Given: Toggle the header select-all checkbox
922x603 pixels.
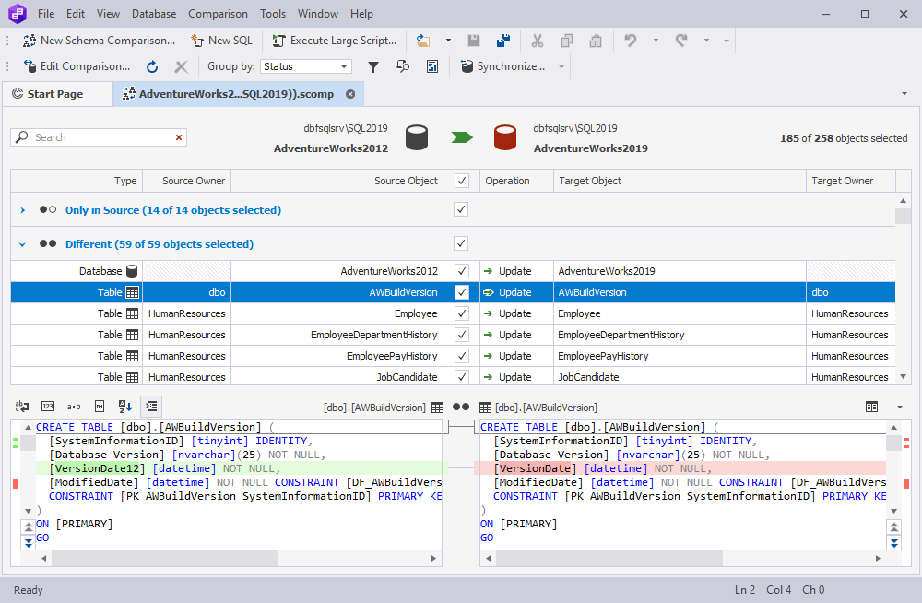Looking at the screenshot, I should coord(462,182).
